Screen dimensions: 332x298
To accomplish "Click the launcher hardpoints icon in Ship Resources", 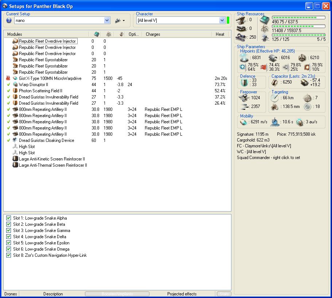I will coord(241,28).
